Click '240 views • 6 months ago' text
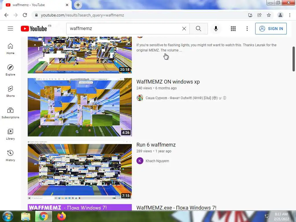 coord(156,88)
